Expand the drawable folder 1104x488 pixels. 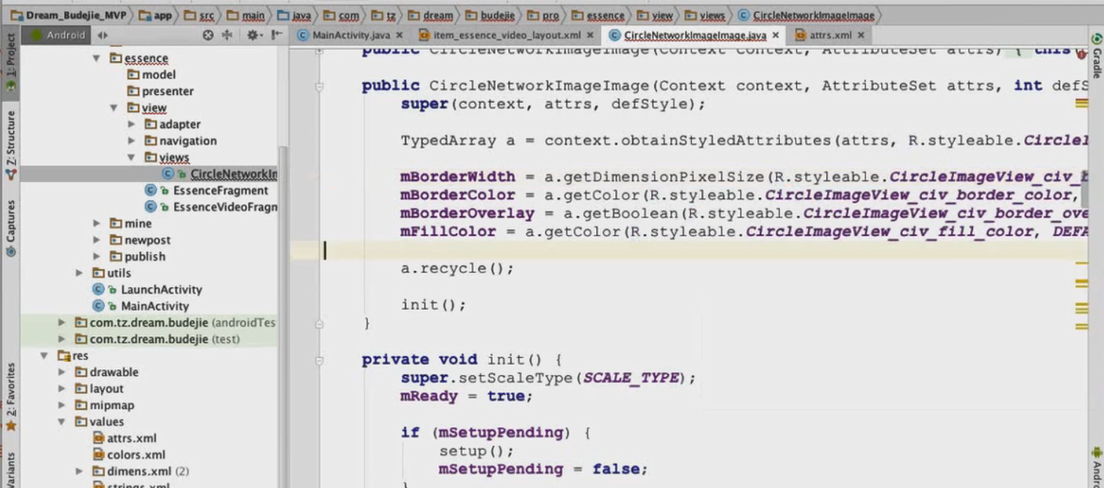[x=61, y=372]
